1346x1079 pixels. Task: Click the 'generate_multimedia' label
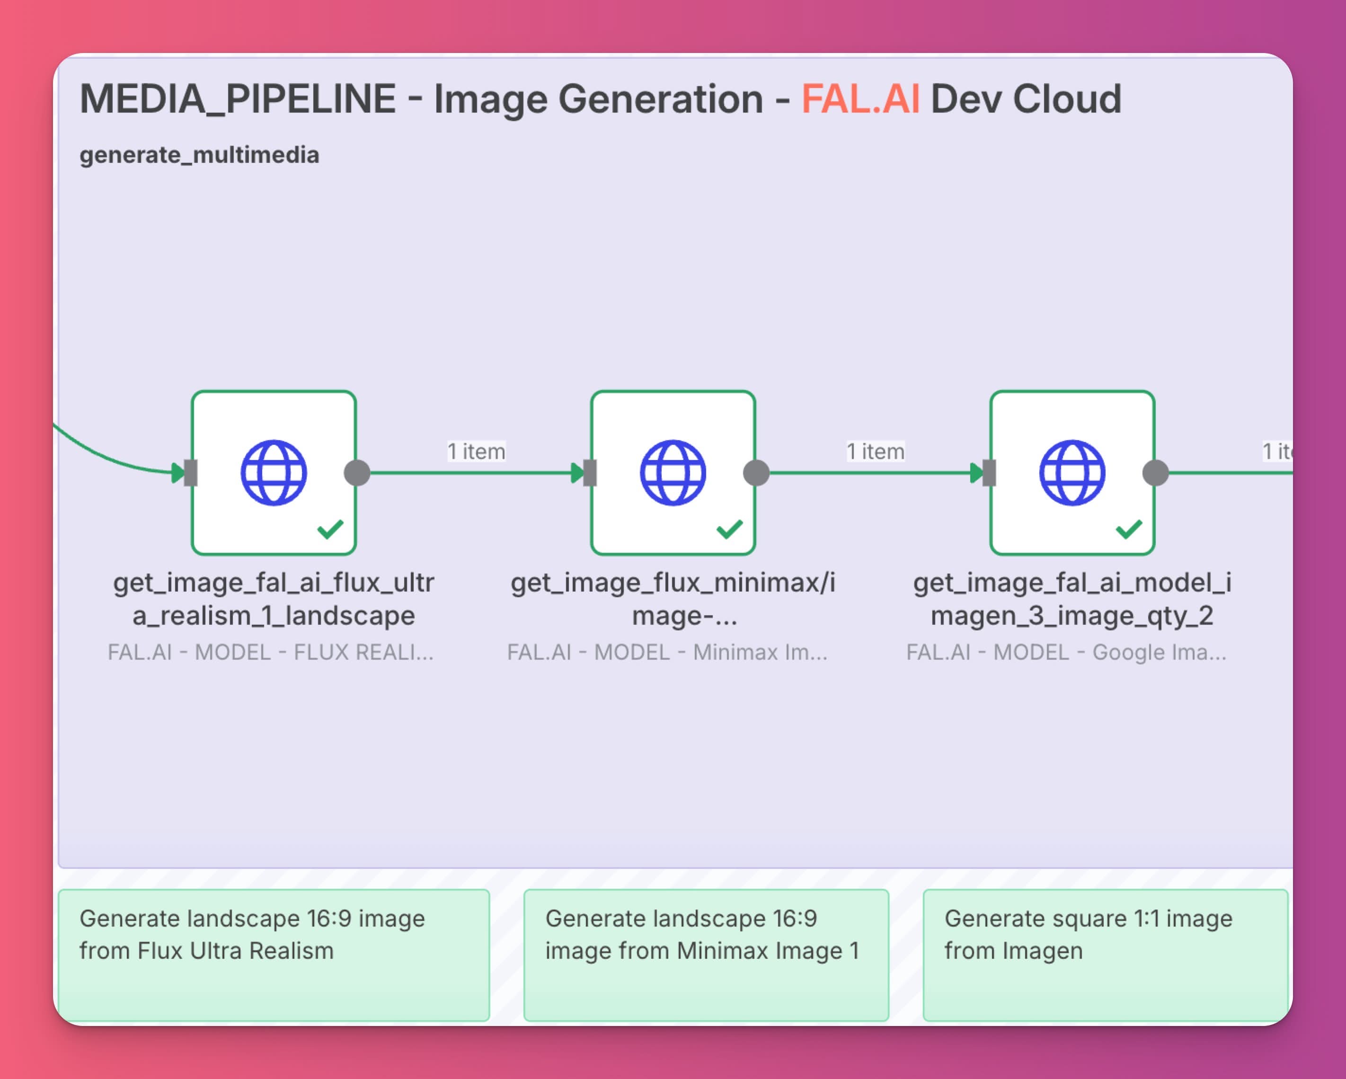[x=199, y=155]
